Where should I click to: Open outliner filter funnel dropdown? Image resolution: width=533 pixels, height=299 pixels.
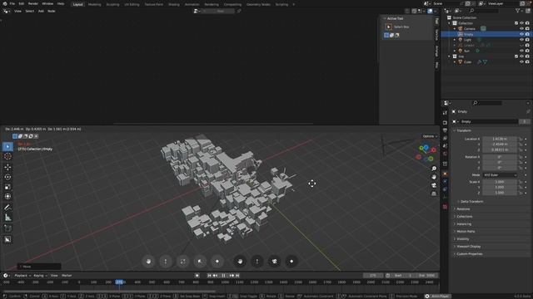coord(519,11)
